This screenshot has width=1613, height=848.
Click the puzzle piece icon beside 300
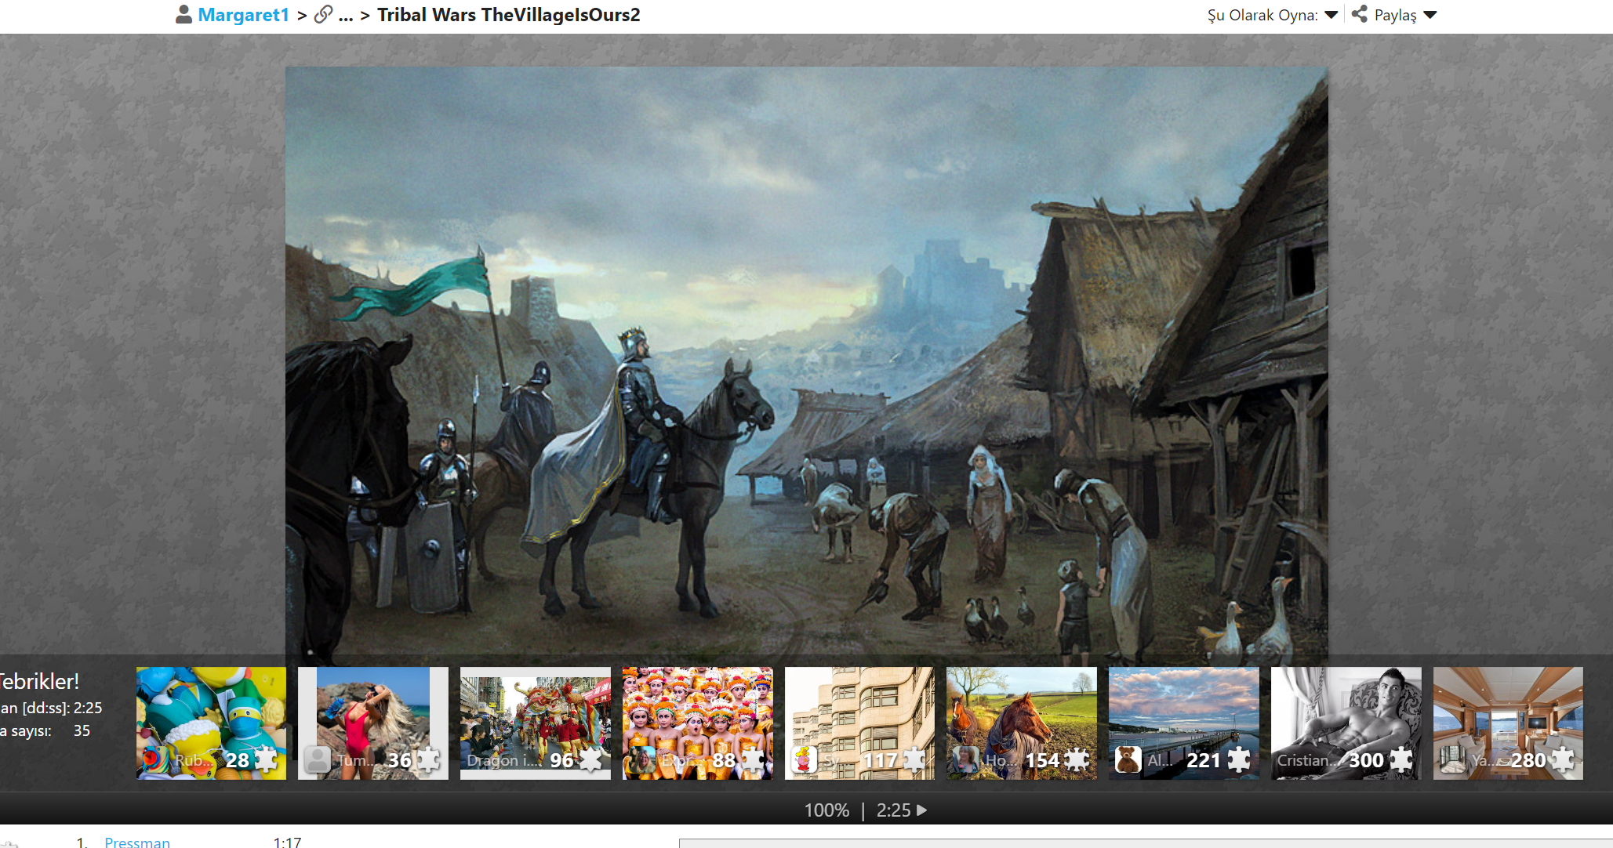tap(1400, 759)
